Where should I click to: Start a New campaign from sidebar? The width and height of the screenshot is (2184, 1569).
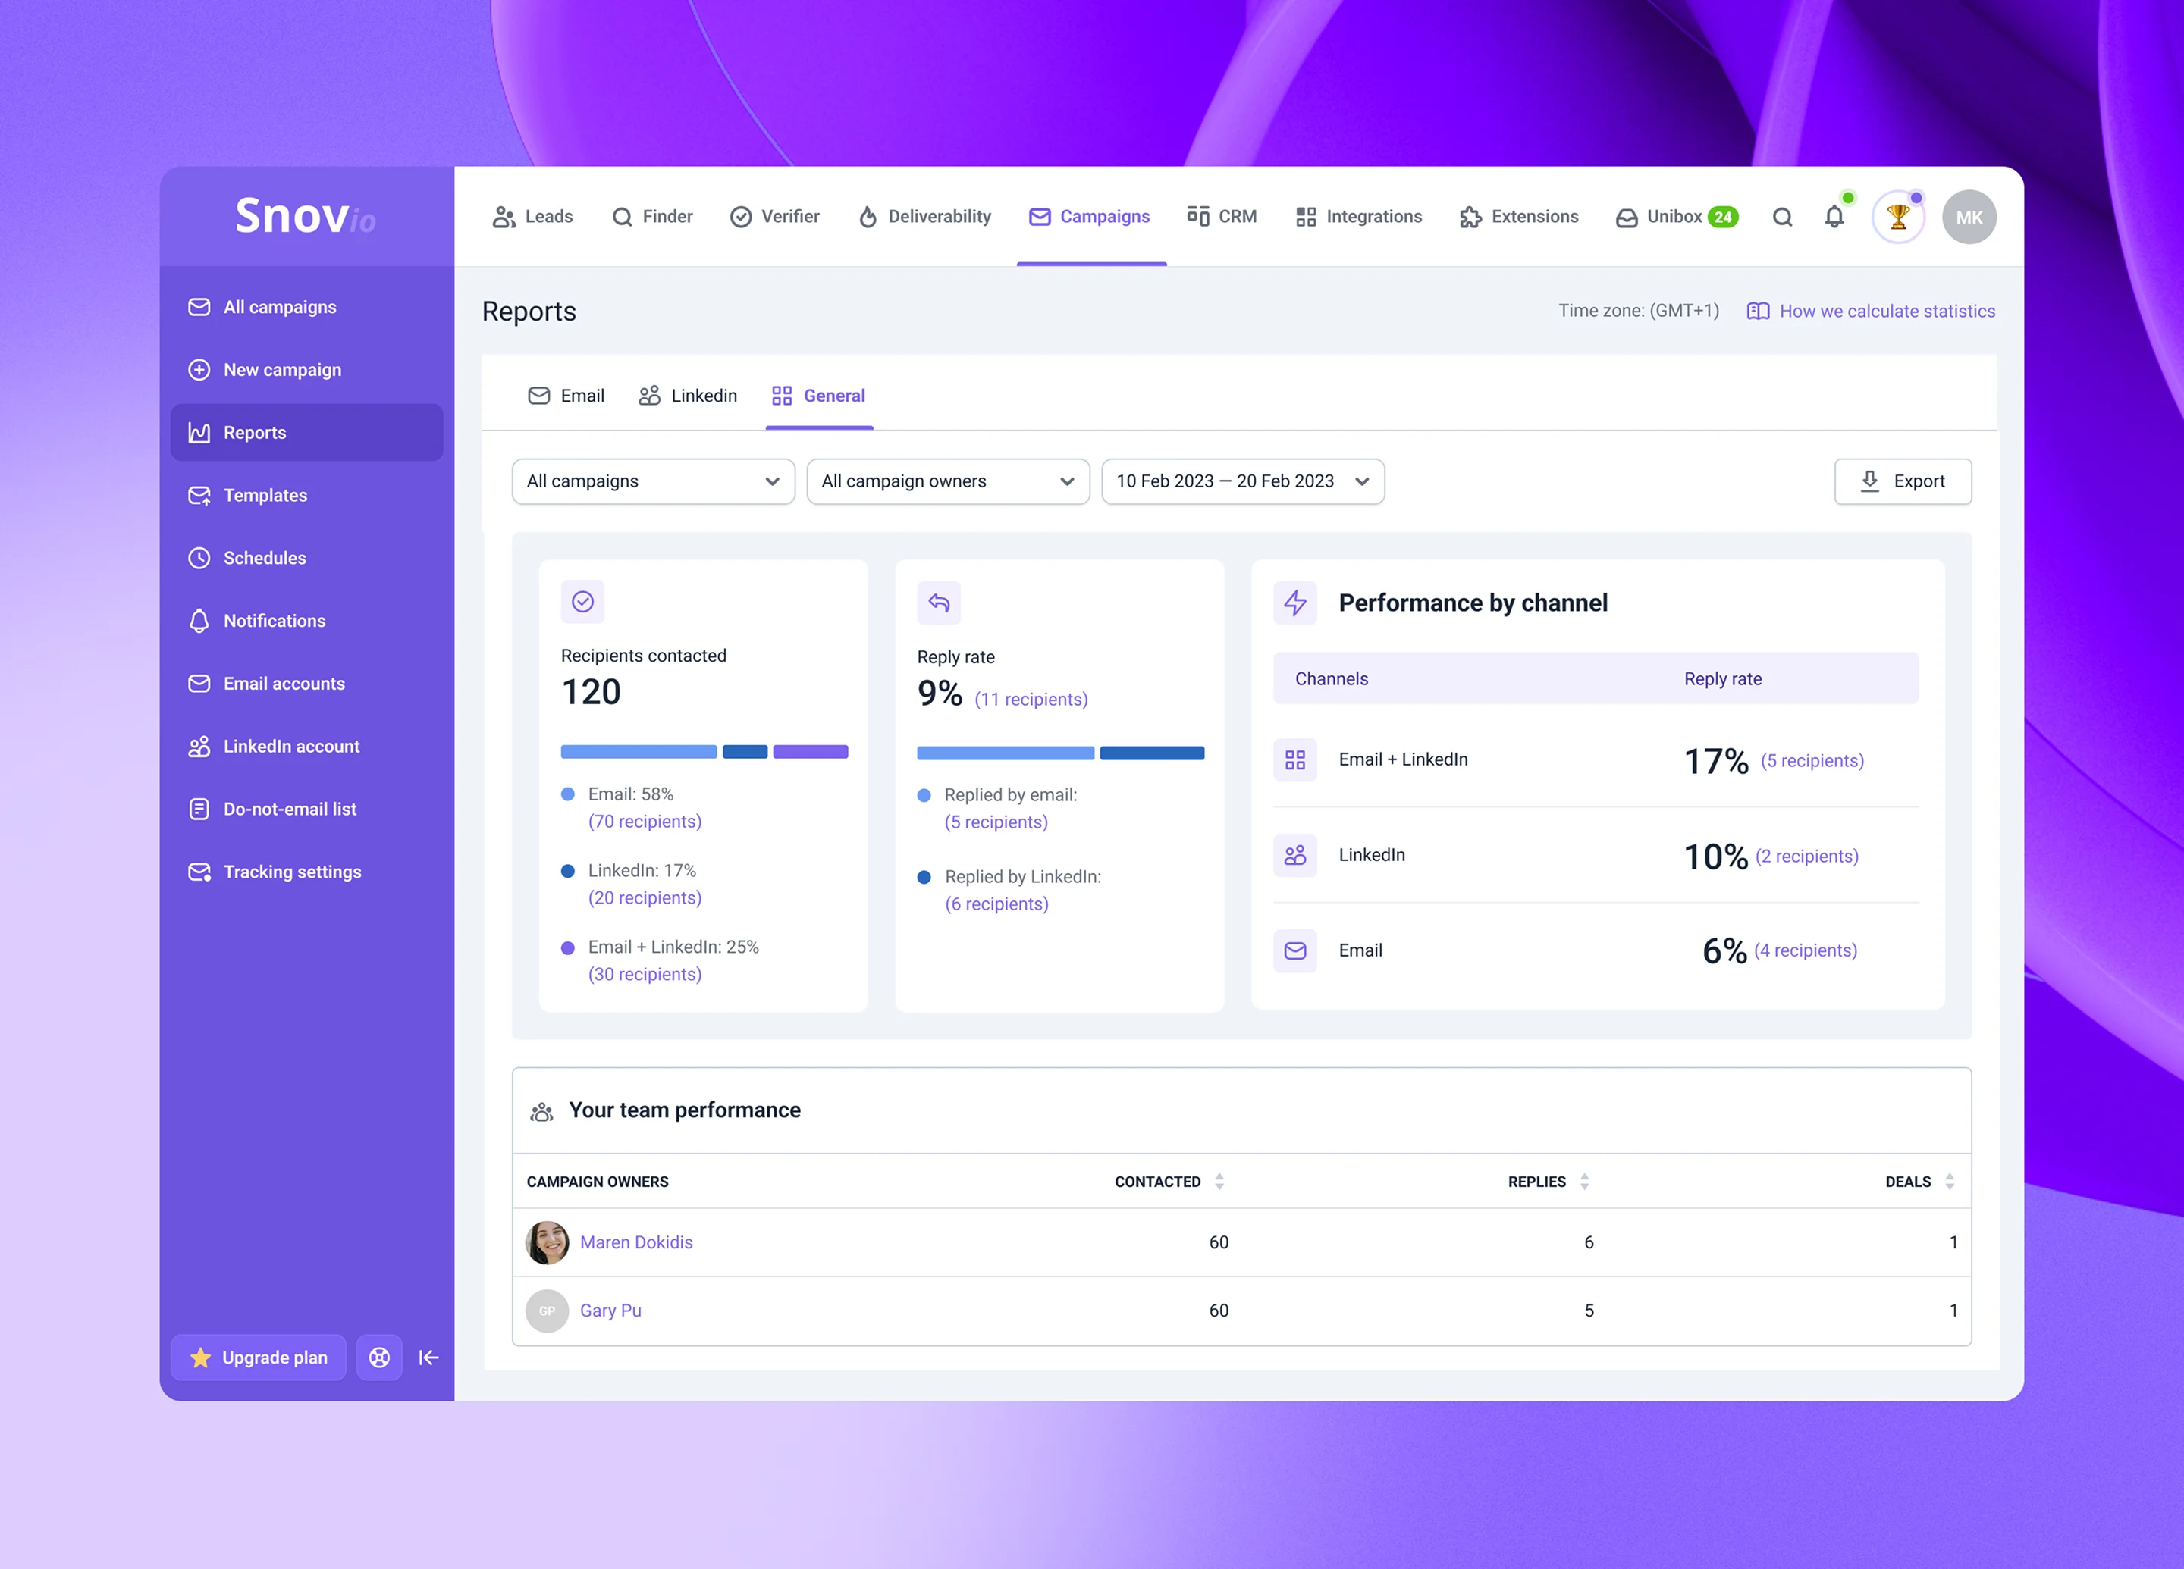307,370
